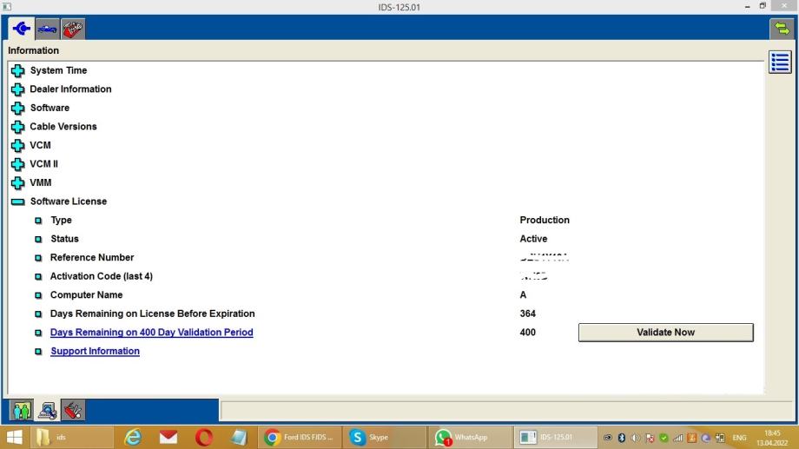Click the Software License label text

click(x=69, y=201)
